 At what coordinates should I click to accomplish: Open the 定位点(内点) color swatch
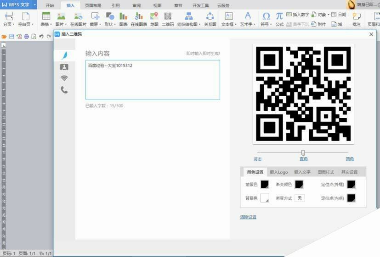351,198
